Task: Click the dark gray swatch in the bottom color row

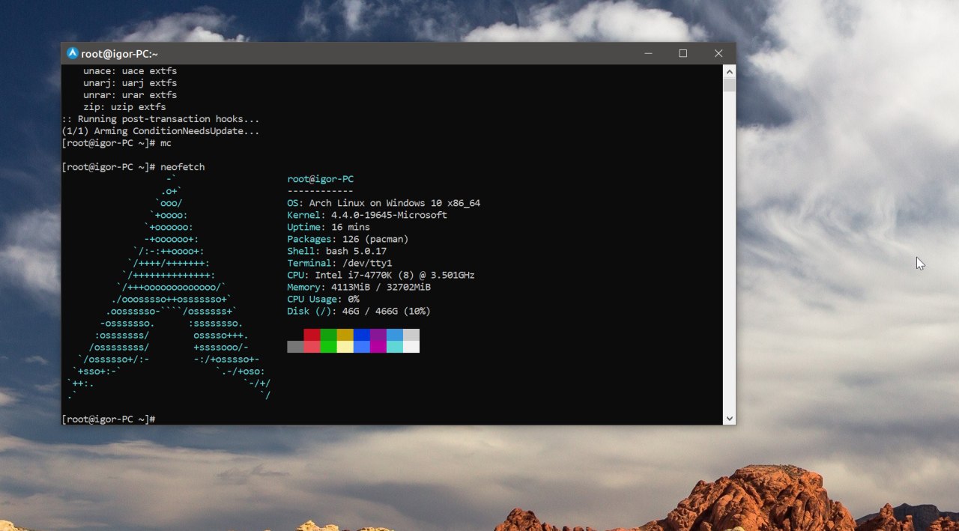Action: tap(295, 347)
